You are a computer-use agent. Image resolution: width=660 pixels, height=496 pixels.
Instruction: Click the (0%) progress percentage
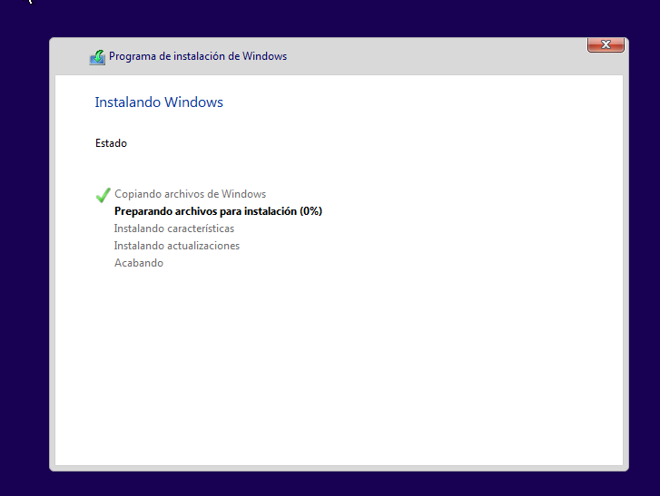[x=311, y=211]
